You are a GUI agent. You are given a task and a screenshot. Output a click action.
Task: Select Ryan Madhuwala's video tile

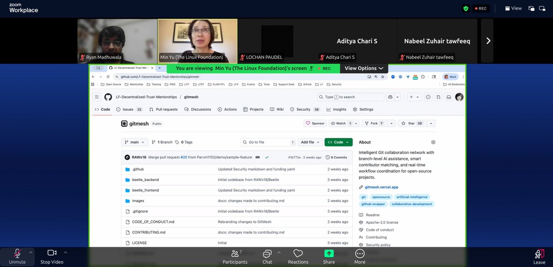pos(118,41)
